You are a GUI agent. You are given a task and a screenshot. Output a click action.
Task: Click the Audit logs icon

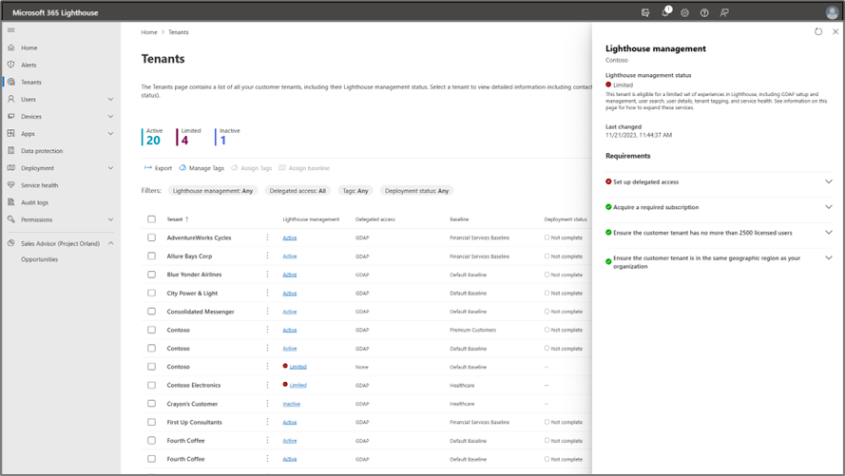pos(10,202)
